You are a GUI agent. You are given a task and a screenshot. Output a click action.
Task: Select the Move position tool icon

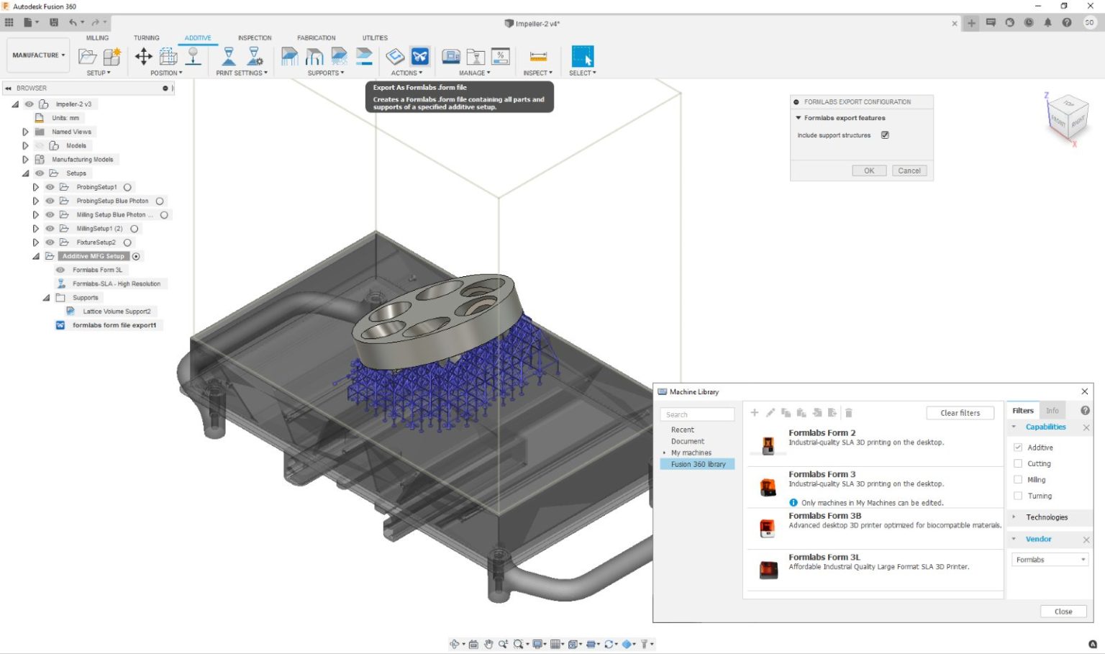pos(143,56)
